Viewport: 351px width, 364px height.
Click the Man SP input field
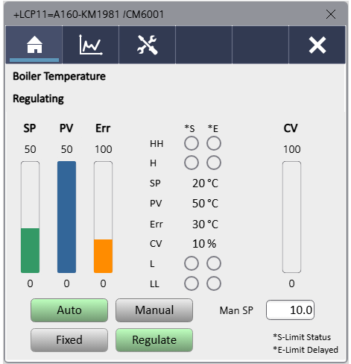(290, 310)
